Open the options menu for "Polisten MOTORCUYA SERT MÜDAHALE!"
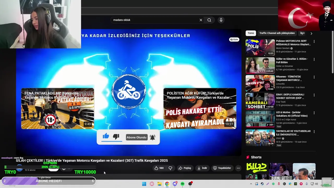This screenshot has height=188, width=334. [x=314, y=42]
